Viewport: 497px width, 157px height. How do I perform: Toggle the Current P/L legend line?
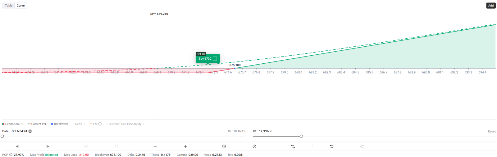tap(37, 124)
